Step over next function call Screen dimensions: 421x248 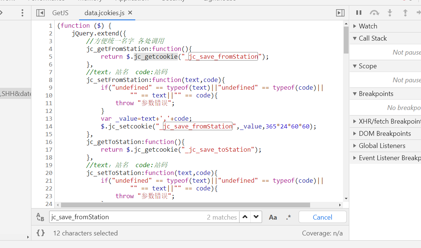[374, 13]
